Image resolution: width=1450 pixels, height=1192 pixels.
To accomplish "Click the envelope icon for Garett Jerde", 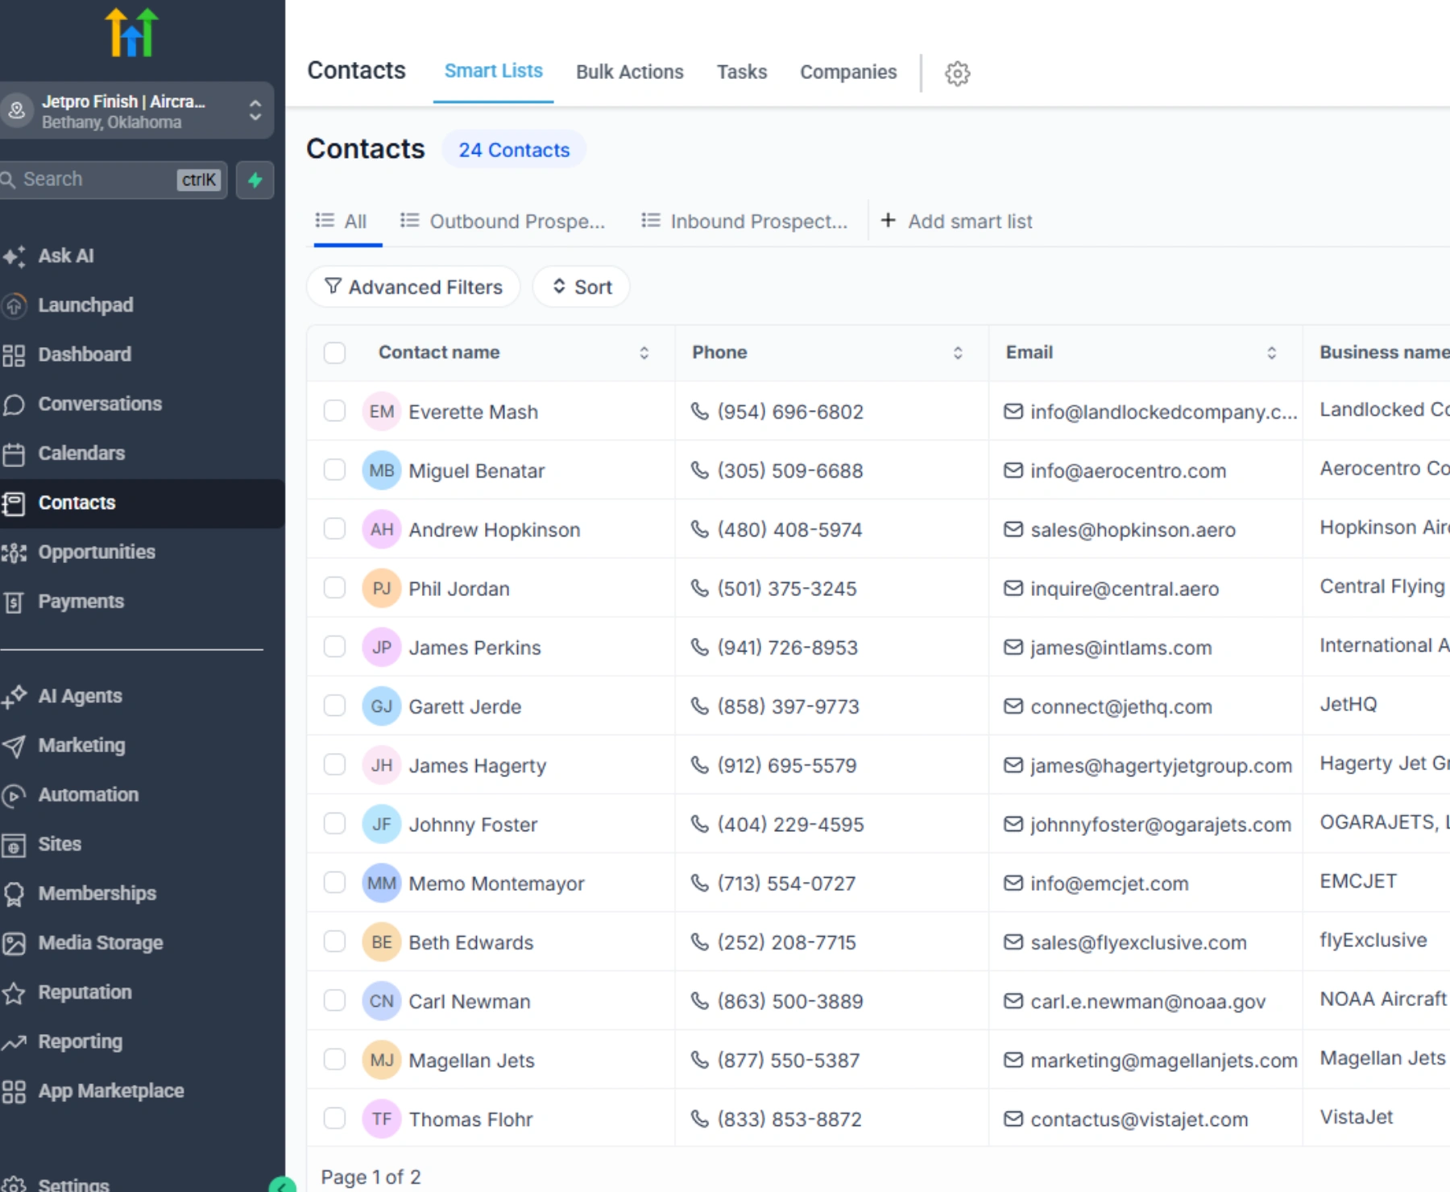I will click(x=1013, y=706).
